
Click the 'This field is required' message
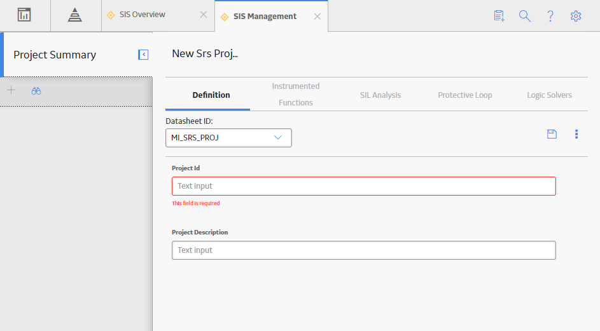[x=195, y=203]
